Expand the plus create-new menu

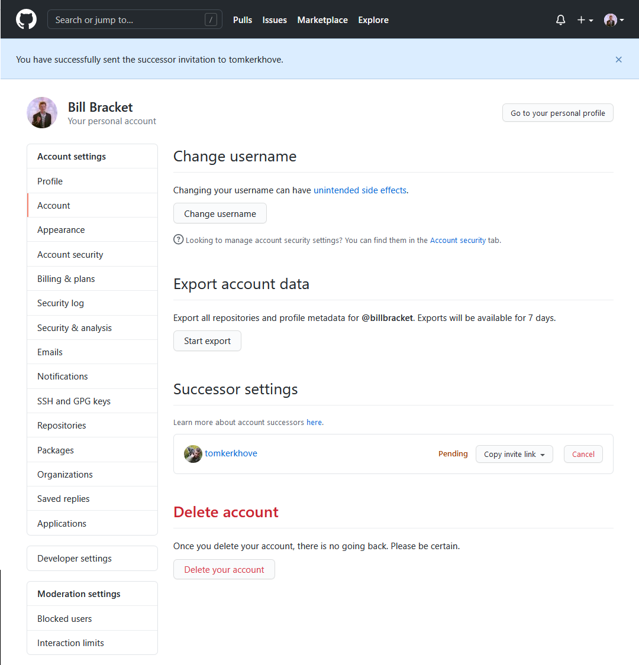pyautogui.click(x=585, y=20)
